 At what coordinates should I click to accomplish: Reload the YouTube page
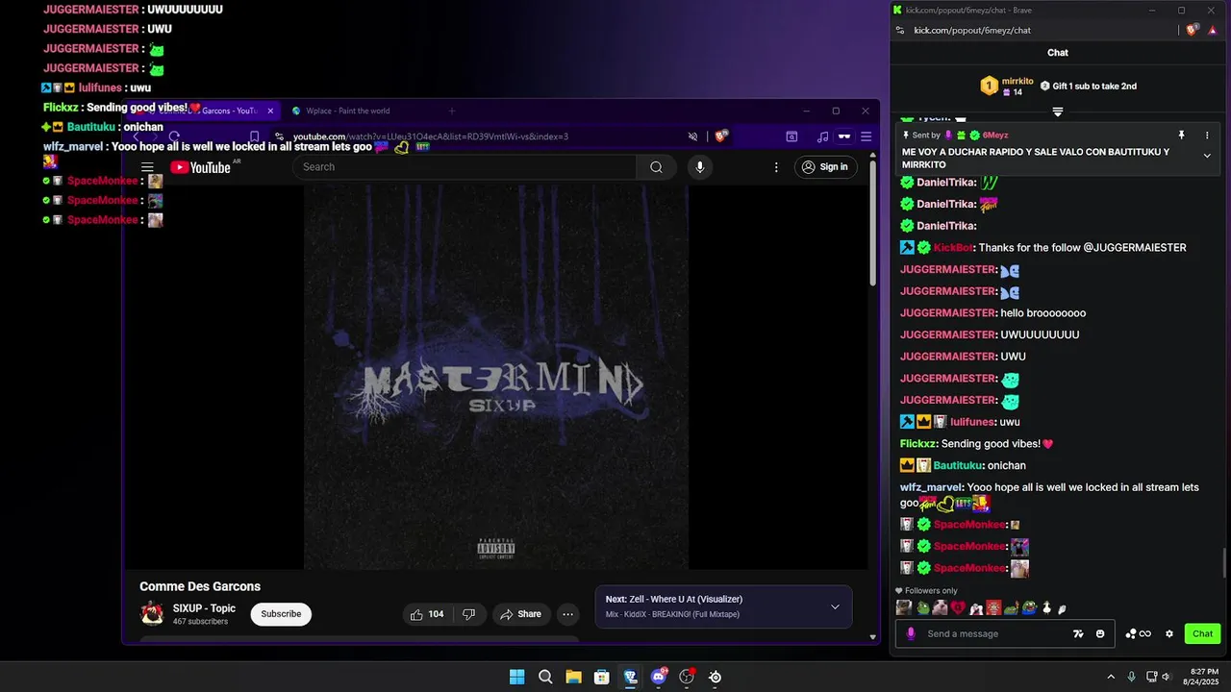pyautogui.click(x=174, y=136)
